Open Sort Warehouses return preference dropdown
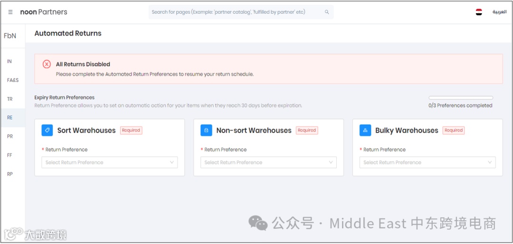Screen dimensions: 513x244 110,163
